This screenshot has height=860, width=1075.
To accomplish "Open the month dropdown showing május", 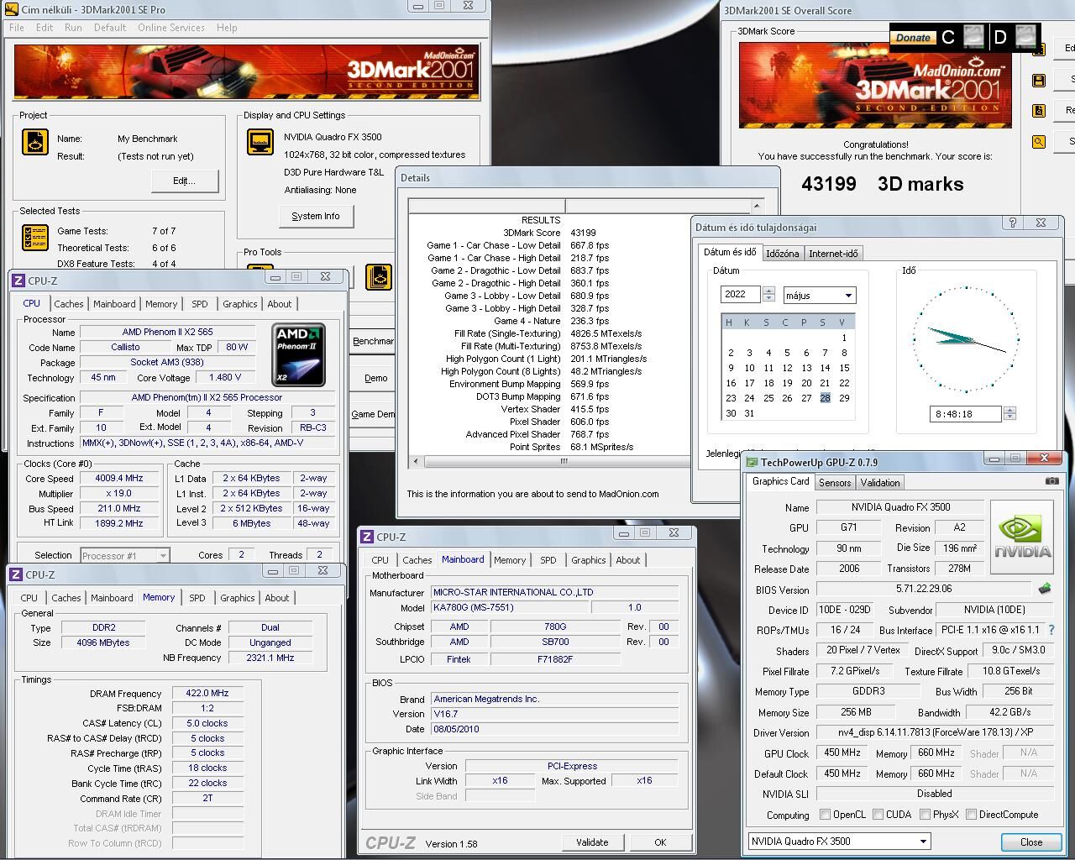I will tap(819, 295).
